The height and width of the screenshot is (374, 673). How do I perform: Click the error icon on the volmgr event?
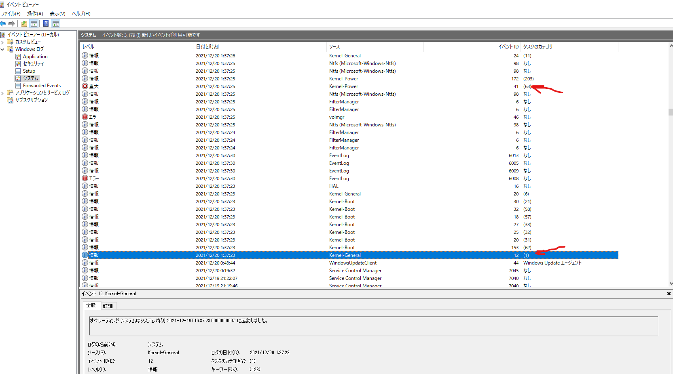coord(85,117)
